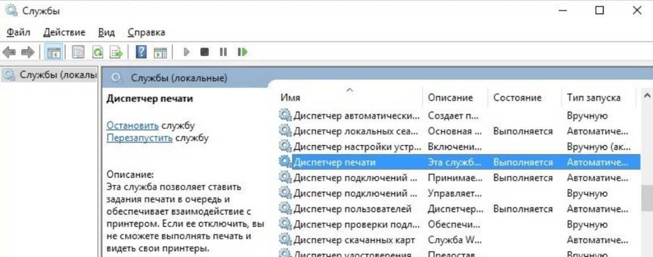Sort by the Состояние column header

point(517,98)
